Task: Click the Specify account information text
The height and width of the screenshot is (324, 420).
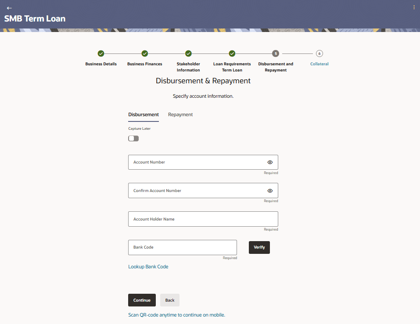Action: coord(203,96)
